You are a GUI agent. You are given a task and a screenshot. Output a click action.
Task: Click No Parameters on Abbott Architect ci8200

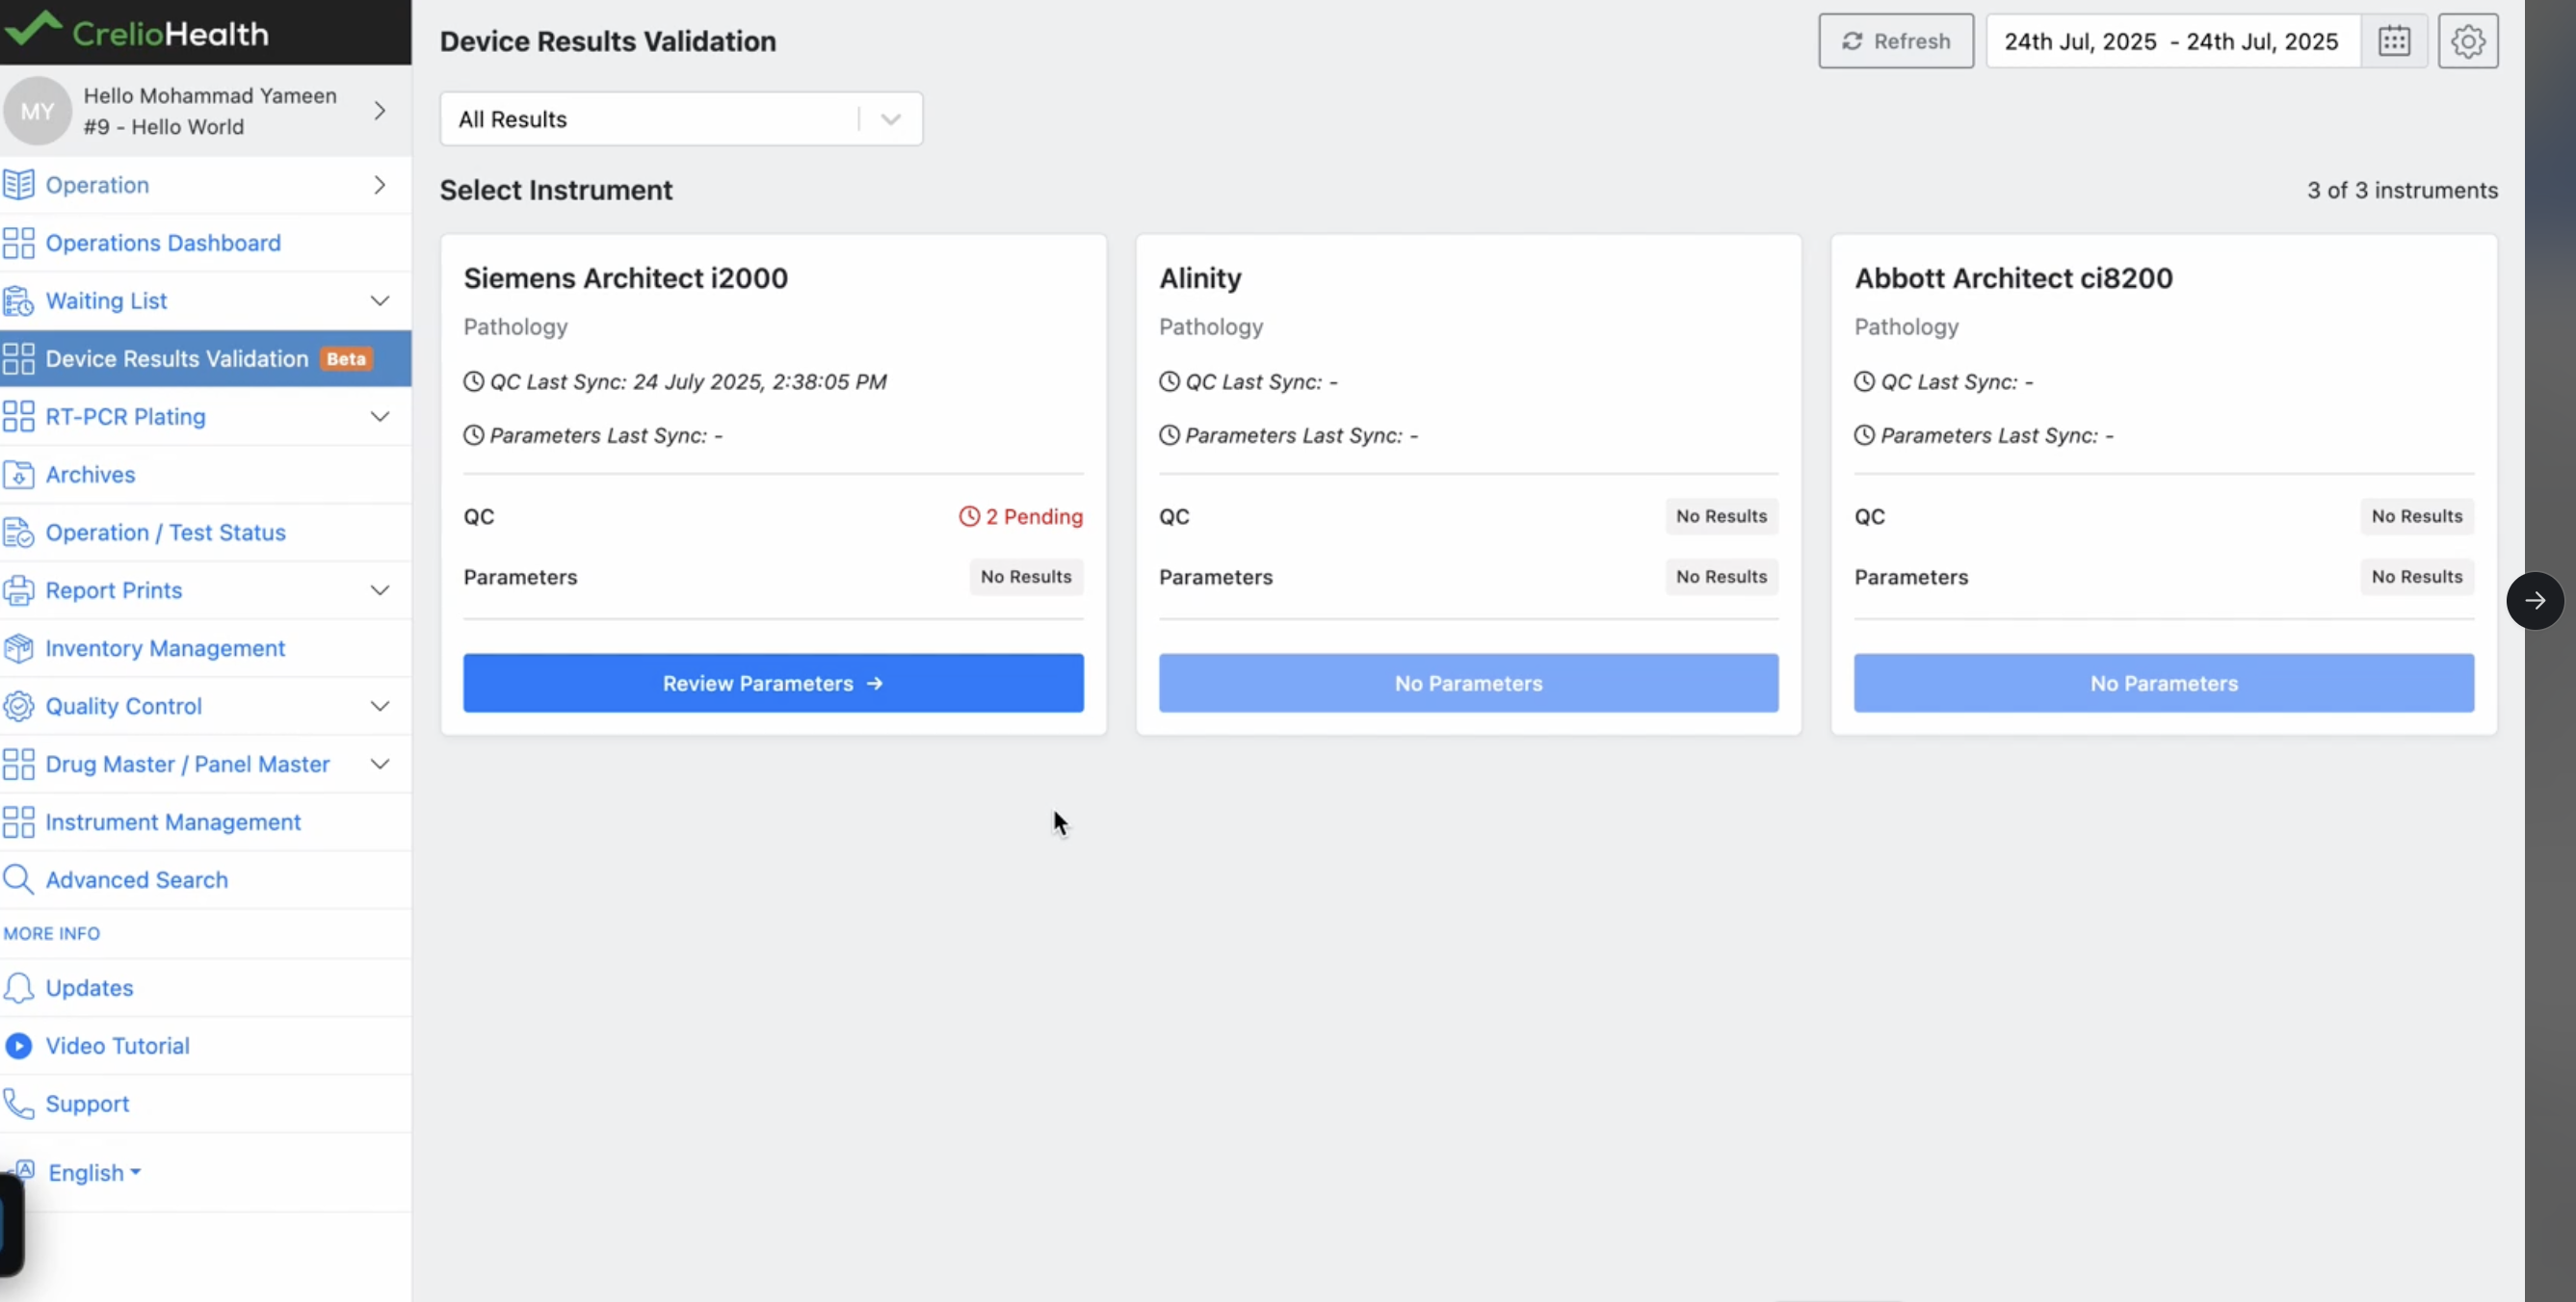coord(2164,684)
